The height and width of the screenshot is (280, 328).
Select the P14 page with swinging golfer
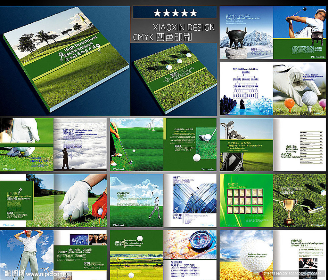point(299,32)
